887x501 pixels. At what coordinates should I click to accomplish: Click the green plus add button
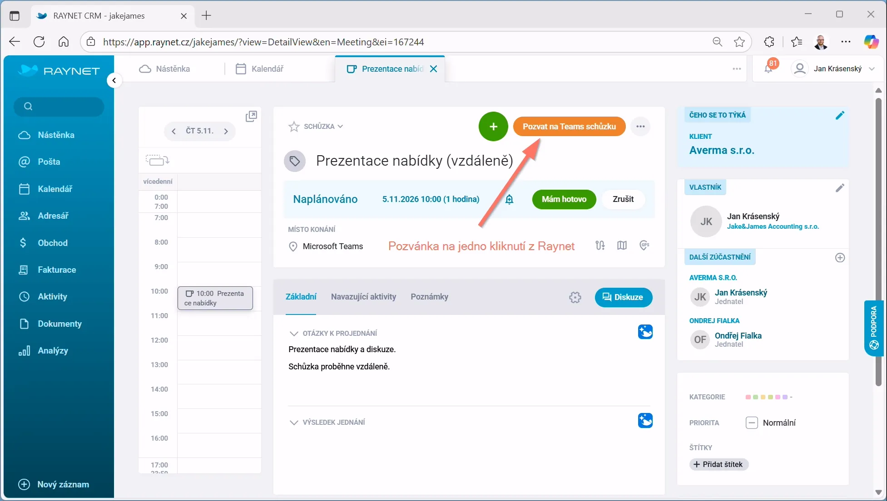pyautogui.click(x=493, y=127)
